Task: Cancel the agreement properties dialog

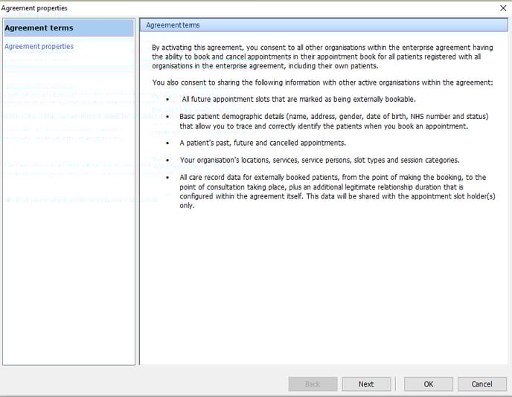Action: click(x=481, y=384)
